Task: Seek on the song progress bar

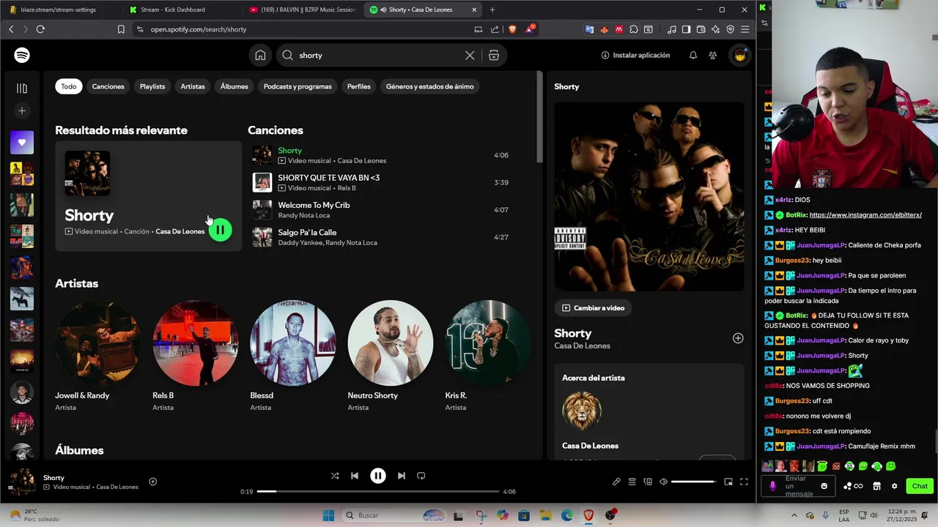Action: click(378, 492)
